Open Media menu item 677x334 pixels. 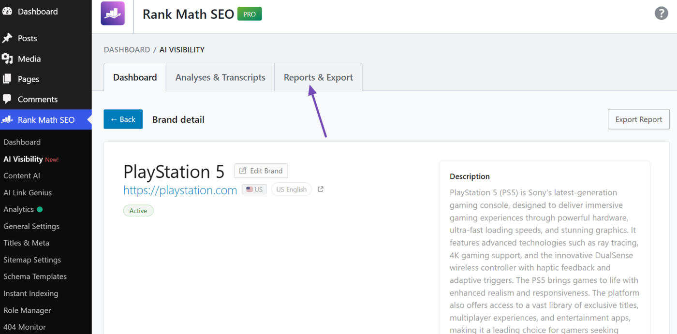(29, 58)
